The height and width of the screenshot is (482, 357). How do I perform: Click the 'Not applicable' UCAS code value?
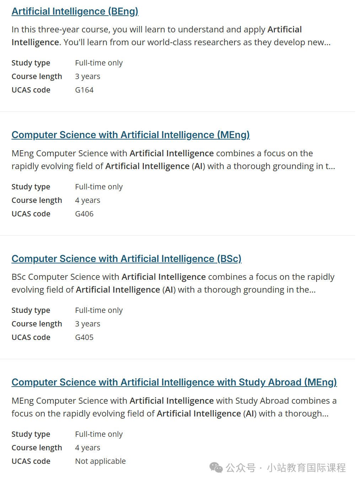101,461
